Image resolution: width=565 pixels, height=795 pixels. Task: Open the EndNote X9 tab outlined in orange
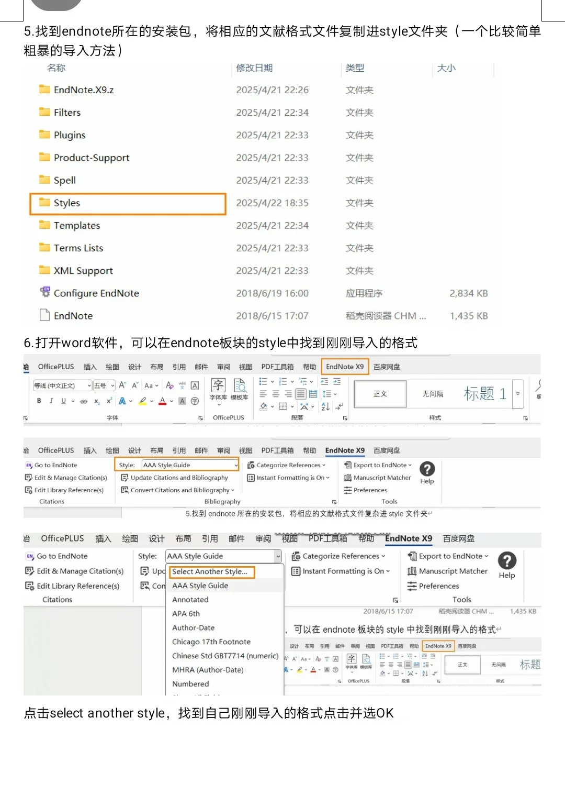click(x=345, y=367)
